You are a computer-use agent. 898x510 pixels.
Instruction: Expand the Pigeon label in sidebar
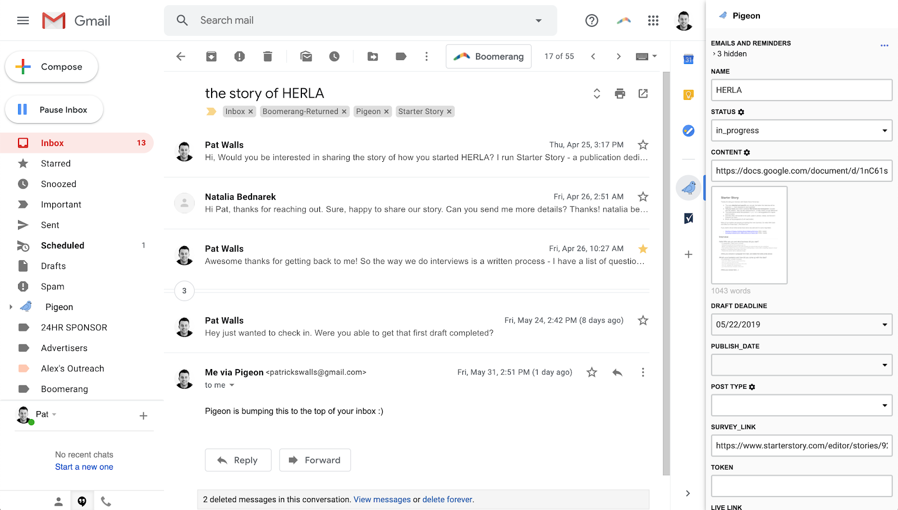[x=11, y=307]
